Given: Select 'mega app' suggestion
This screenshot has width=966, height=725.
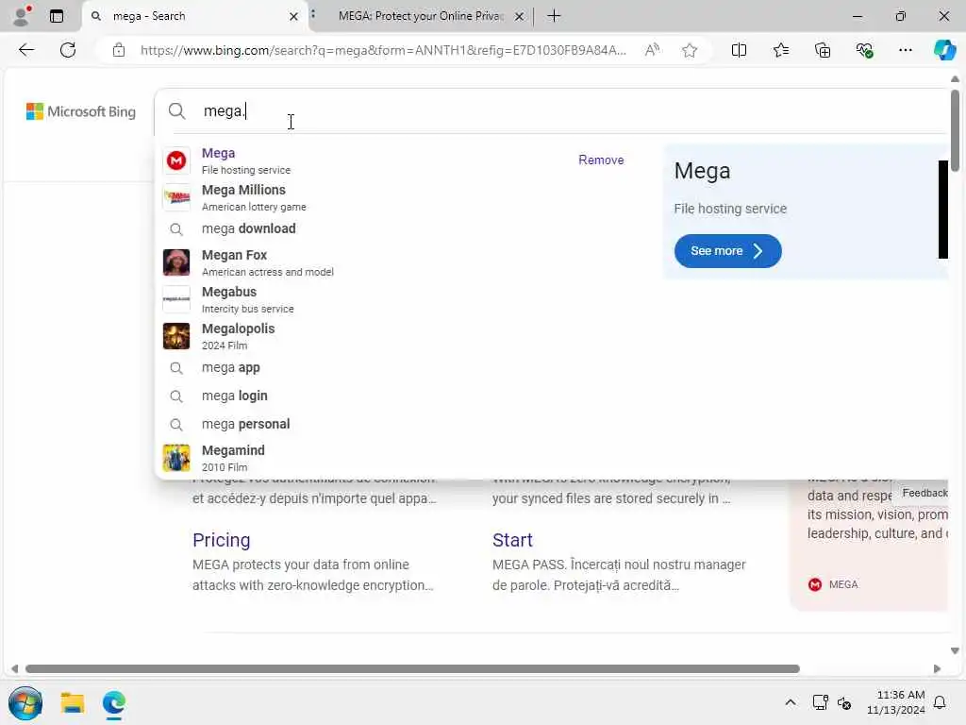Looking at the screenshot, I should (x=394, y=368).
